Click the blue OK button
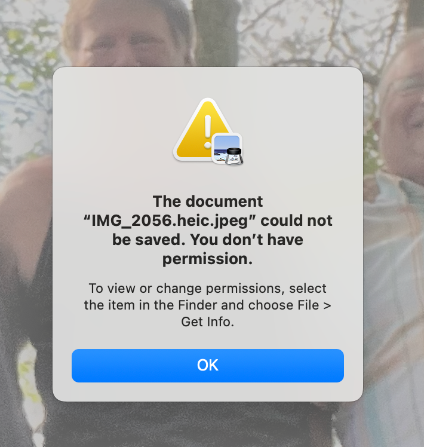 (x=208, y=366)
